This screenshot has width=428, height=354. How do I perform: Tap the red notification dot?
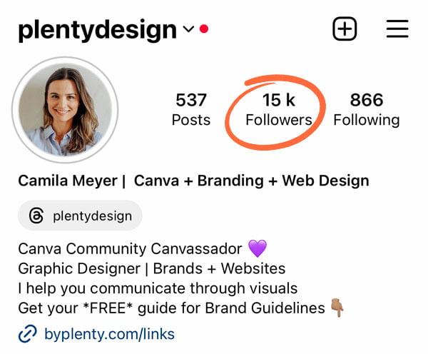pos(204,29)
